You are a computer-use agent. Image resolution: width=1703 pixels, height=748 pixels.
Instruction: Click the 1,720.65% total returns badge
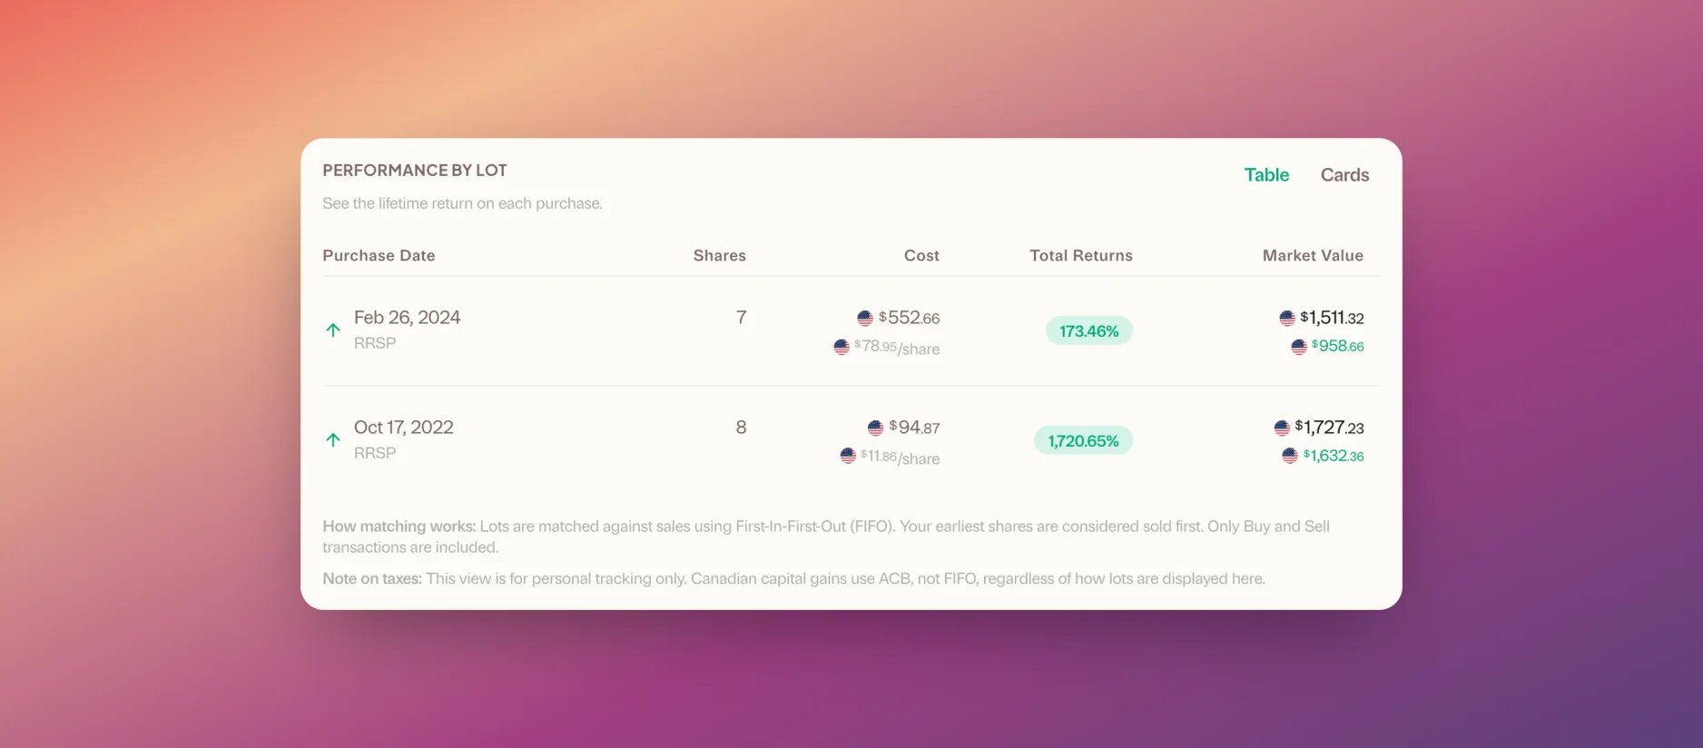(x=1083, y=440)
